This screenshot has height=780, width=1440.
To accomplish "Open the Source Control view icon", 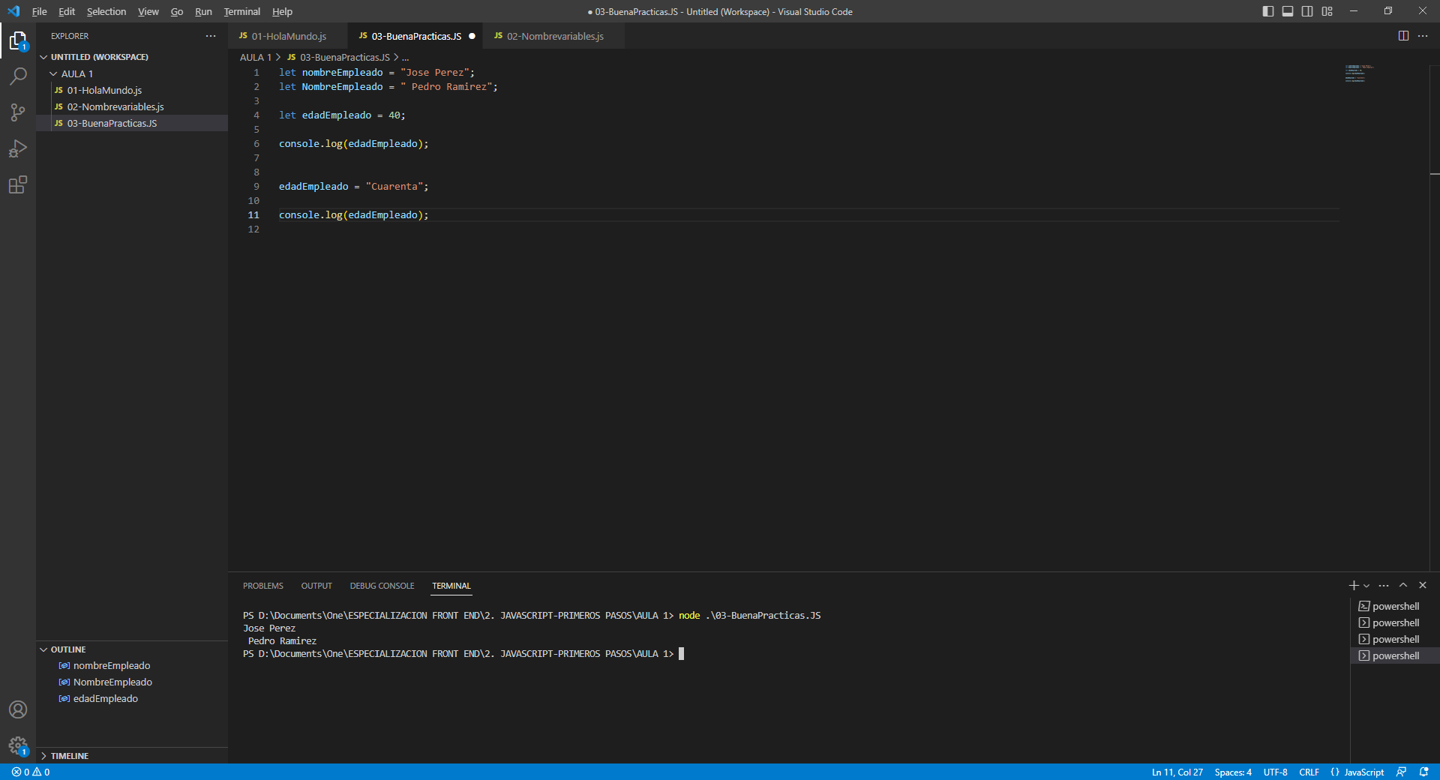I will coord(18,112).
